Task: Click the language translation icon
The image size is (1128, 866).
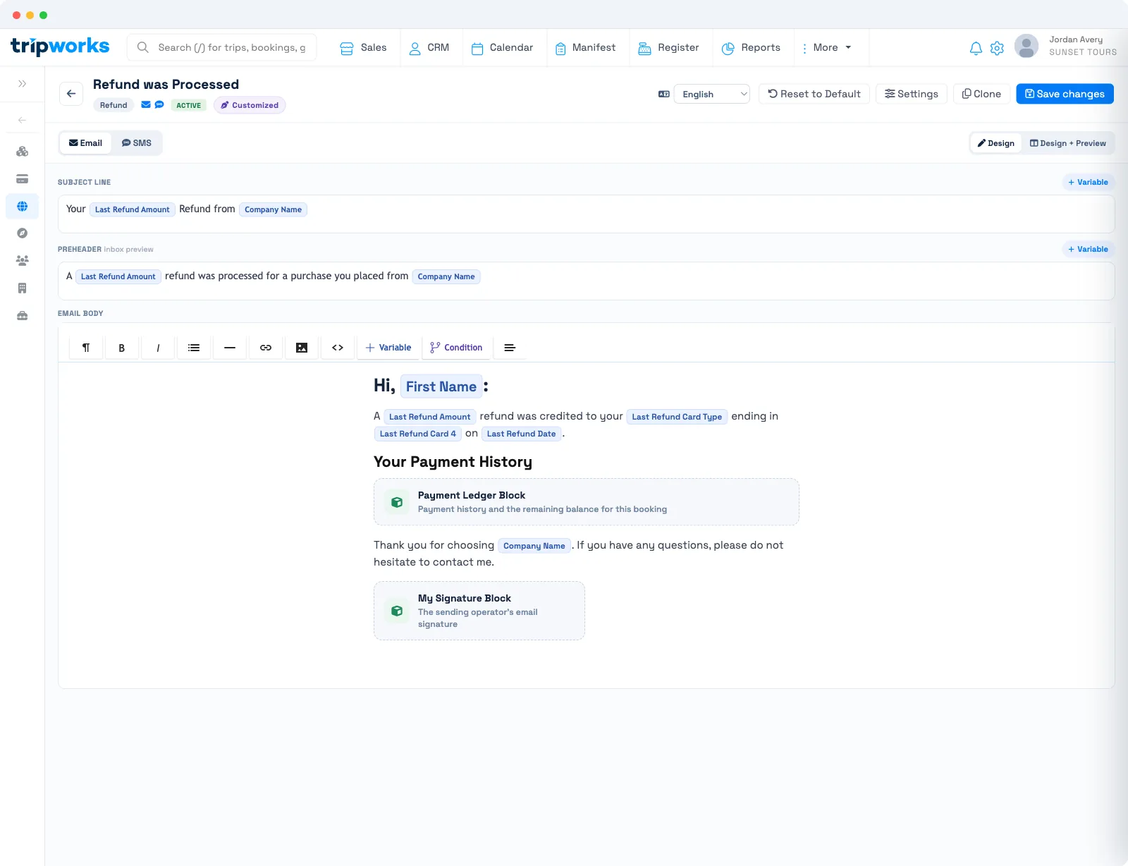Action: click(x=664, y=94)
